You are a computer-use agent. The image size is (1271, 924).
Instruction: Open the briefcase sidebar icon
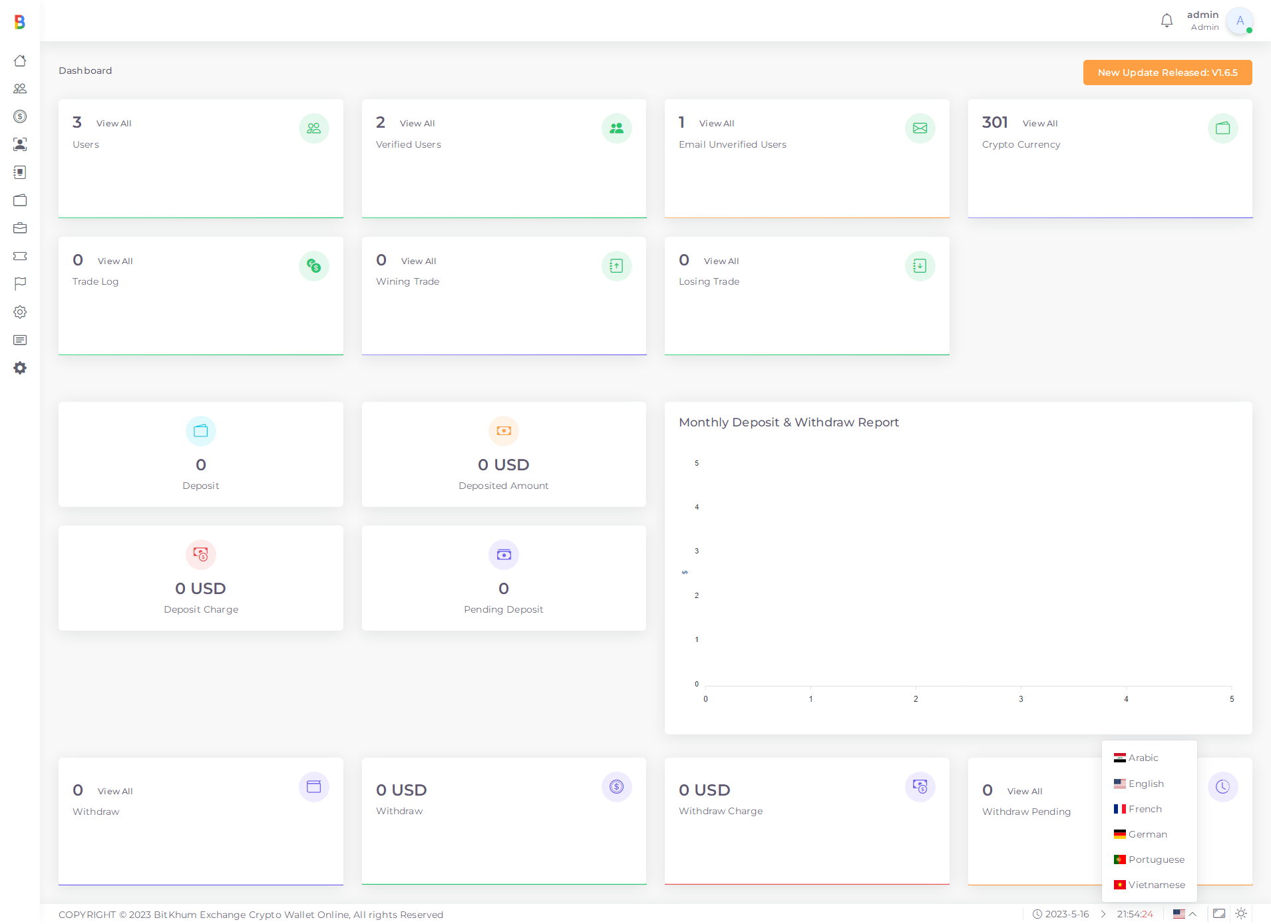20,228
